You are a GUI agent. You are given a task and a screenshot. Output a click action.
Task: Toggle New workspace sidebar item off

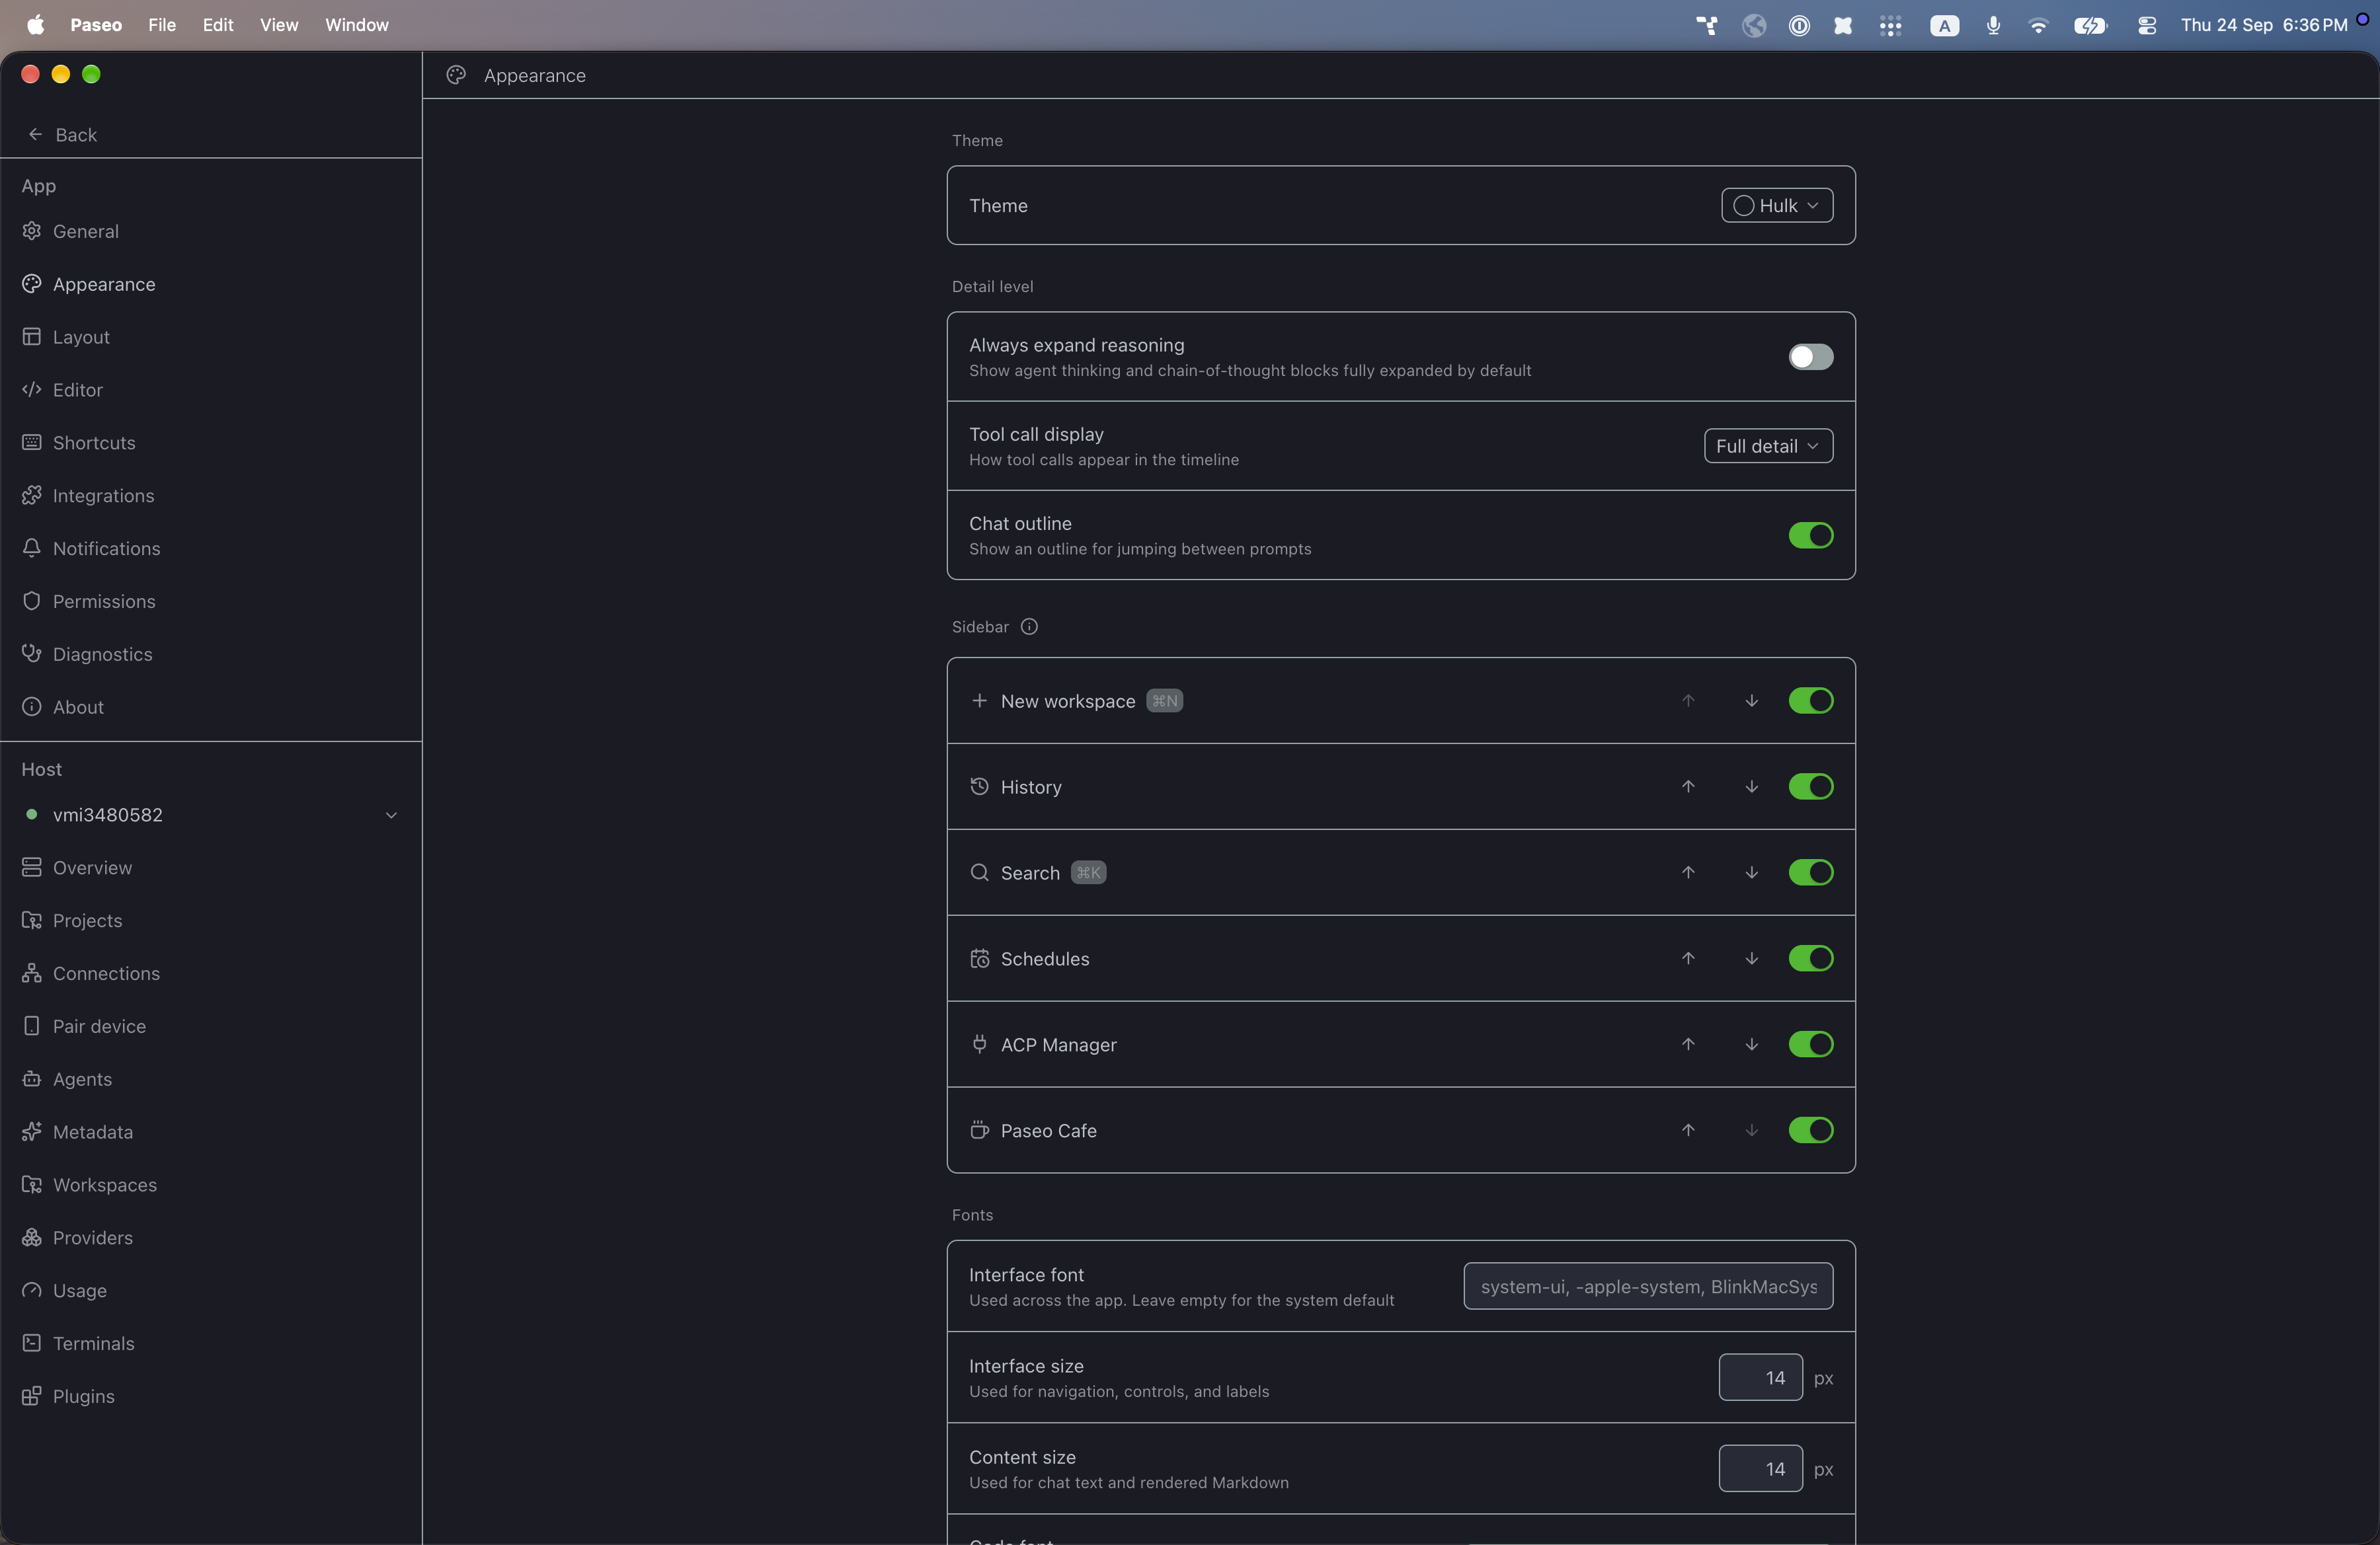tap(1811, 700)
